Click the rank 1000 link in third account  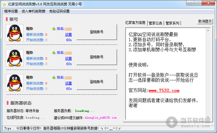pyautogui.click(x=68, y=78)
